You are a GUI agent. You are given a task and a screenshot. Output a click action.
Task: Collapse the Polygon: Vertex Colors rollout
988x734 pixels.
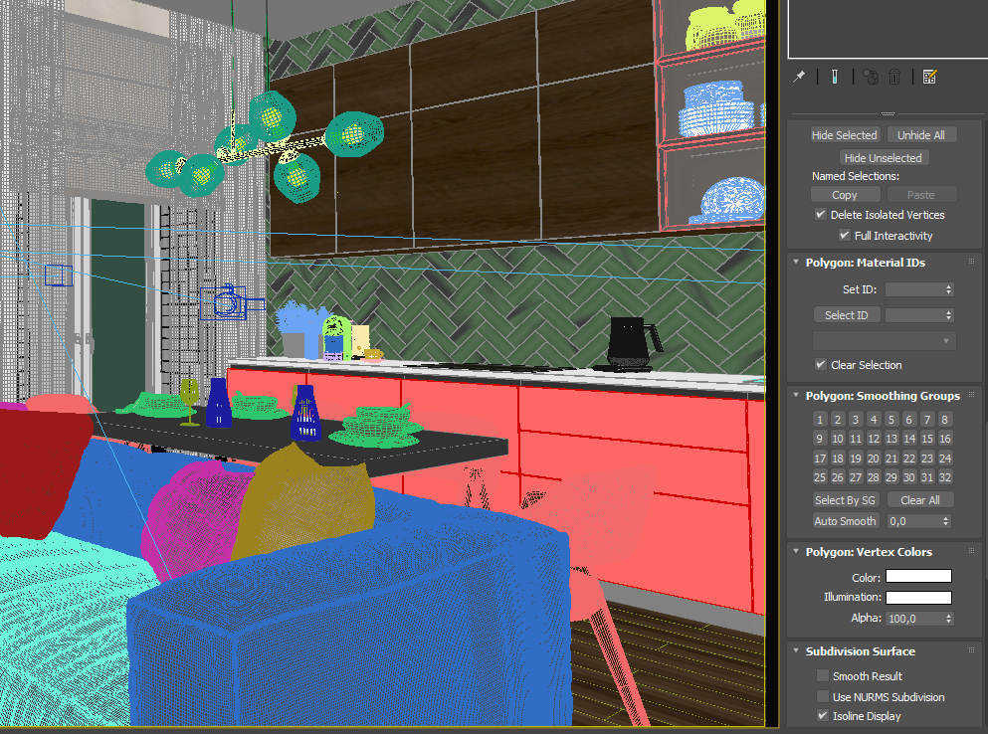point(796,551)
